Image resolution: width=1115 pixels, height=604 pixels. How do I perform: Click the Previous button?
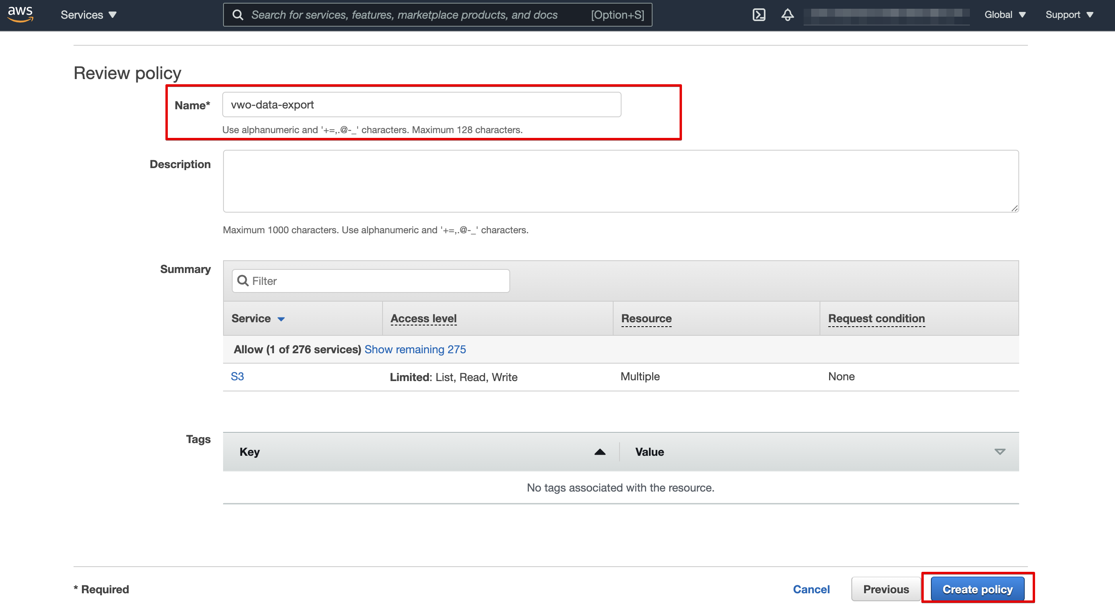[x=886, y=589]
